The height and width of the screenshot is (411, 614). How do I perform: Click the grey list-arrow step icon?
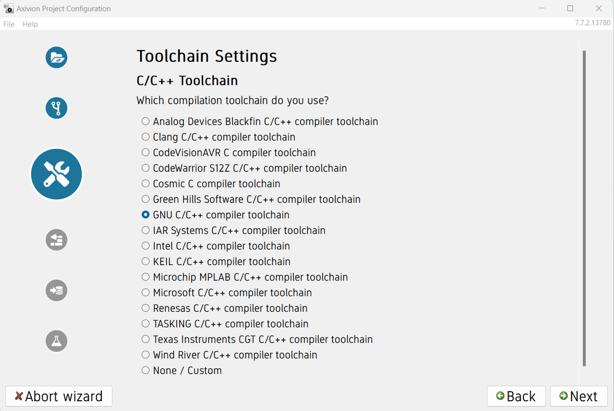point(56,240)
